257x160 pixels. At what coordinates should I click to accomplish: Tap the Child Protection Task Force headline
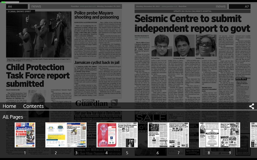coord(38,75)
